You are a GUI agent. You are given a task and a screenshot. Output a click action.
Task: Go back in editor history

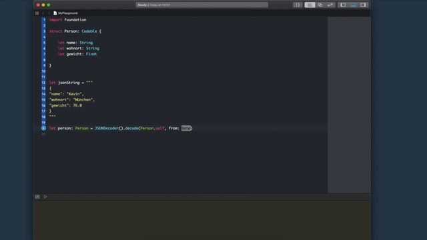click(x=43, y=13)
